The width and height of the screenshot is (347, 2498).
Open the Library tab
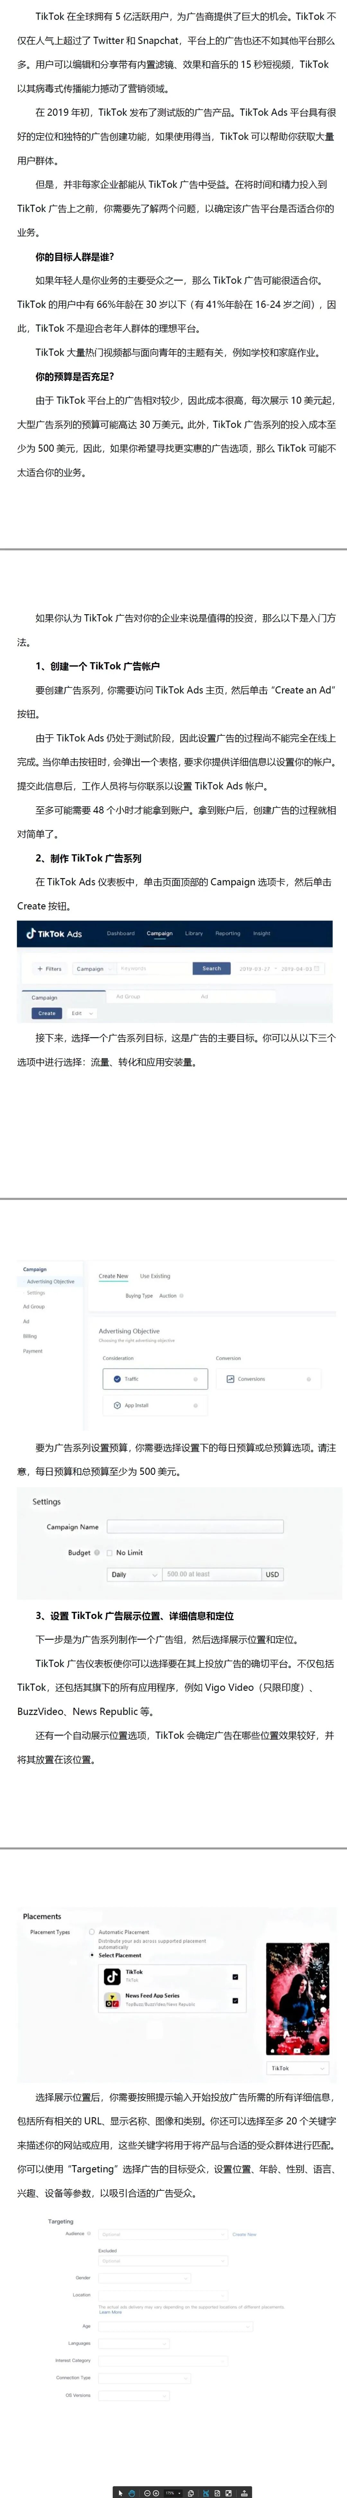(194, 934)
